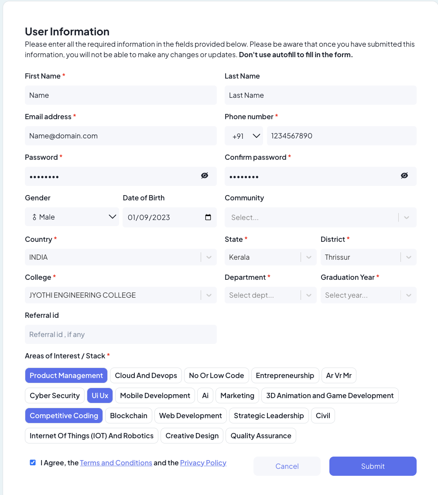The height and width of the screenshot is (495, 438).
Task: Reveal the Confirm password text
Action: (404, 175)
